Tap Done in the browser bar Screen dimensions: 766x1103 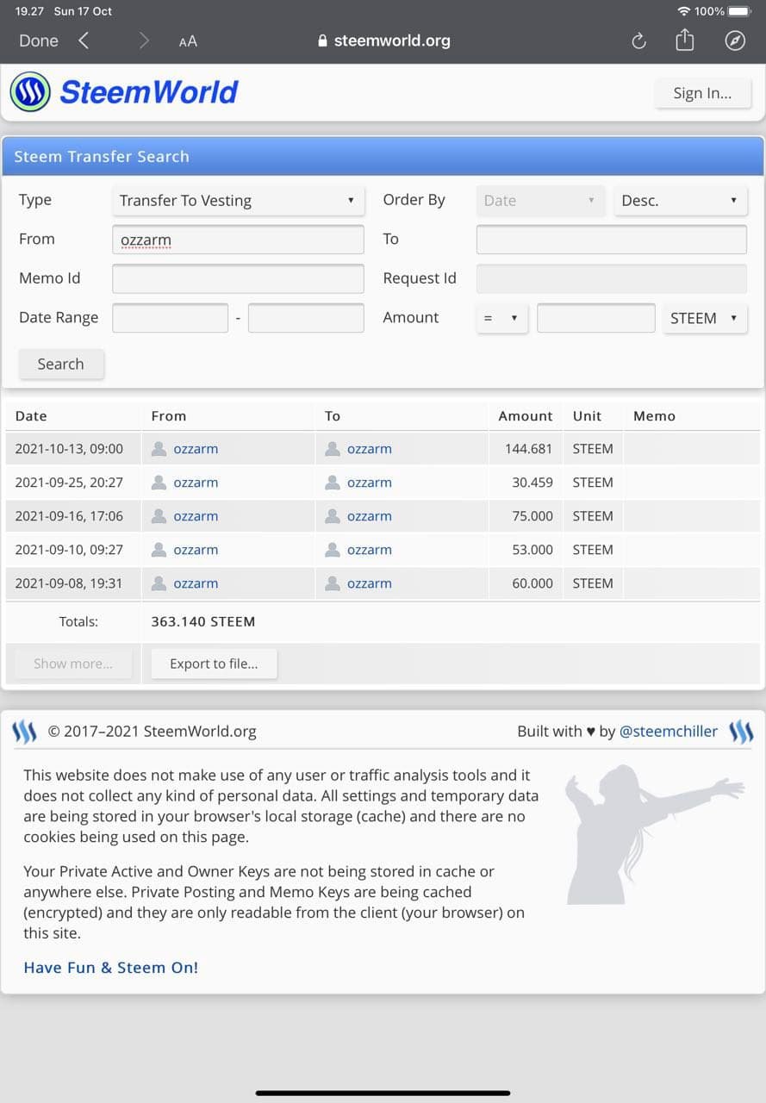tap(39, 41)
